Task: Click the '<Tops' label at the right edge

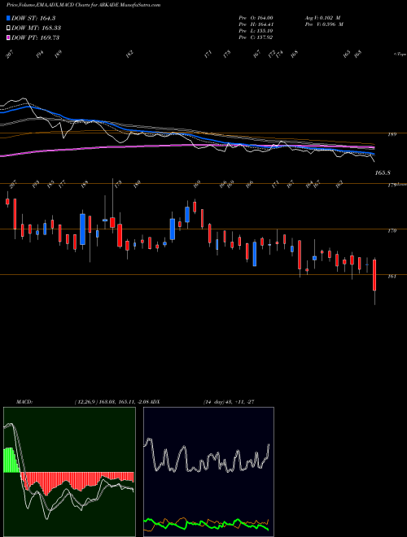Action: tap(400, 55)
